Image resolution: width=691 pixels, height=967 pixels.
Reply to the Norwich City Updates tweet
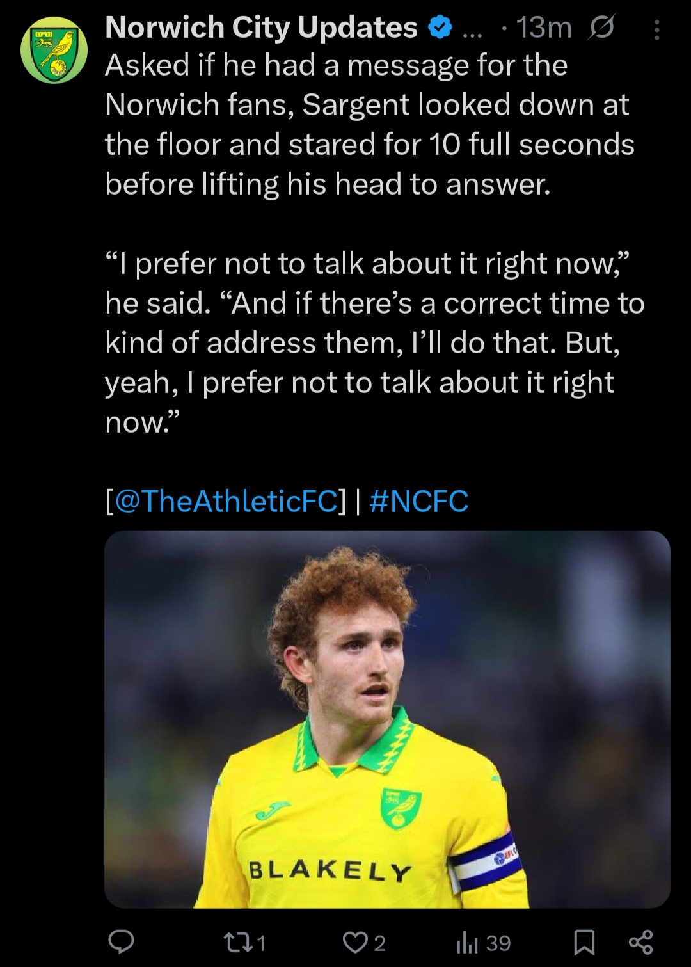tap(121, 941)
